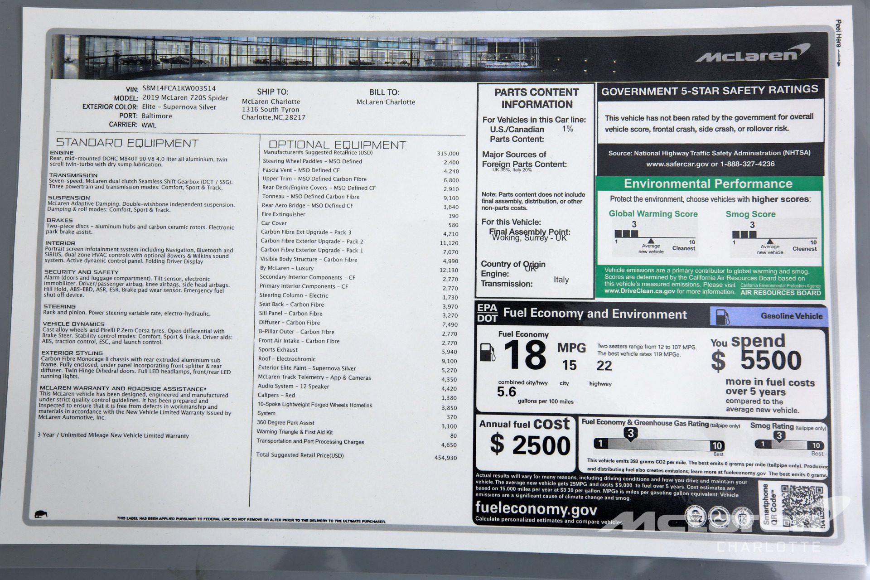The width and height of the screenshot is (870, 580).
Task: Click the total price 454,930
Action: 445,458
